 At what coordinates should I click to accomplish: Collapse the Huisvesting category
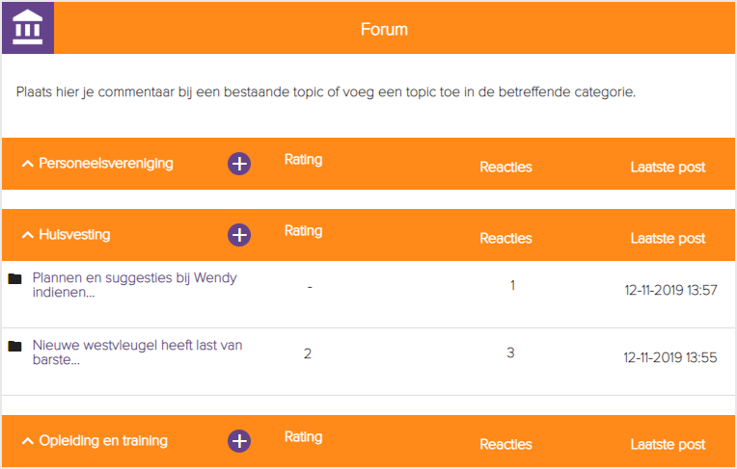[x=27, y=235]
